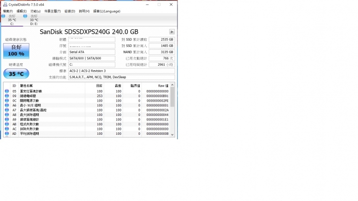358x201 pixels.
Task: Select the D: E: disk tab at 33 °C
Action: click(x=34, y=20)
